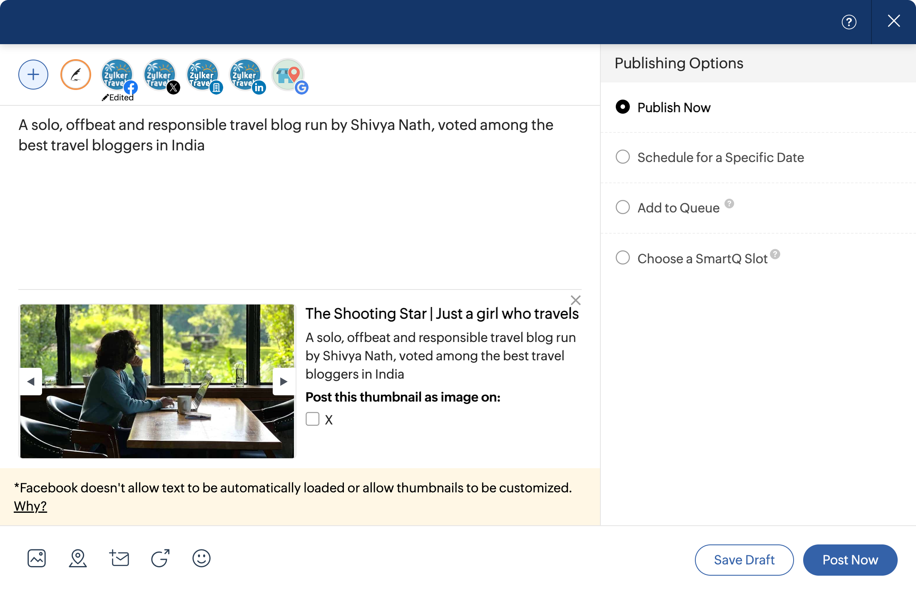
Task: Click the help question mark icon
Action: click(849, 22)
